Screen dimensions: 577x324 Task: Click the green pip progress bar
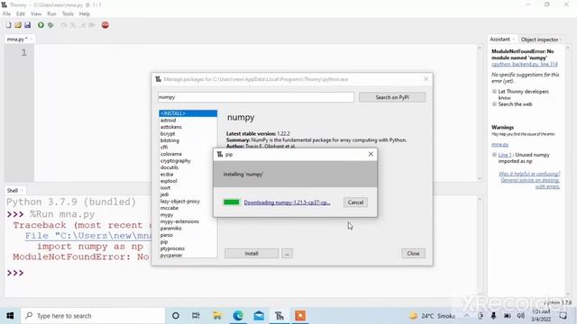click(232, 202)
